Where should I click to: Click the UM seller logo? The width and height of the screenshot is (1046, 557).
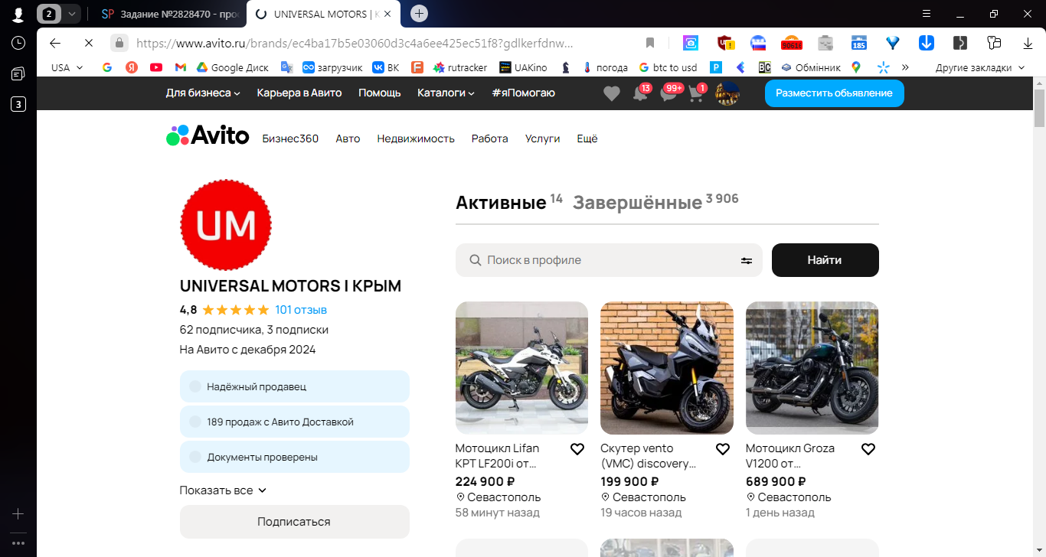pos(226,225)
